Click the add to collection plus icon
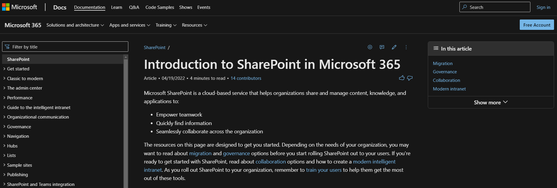 tap(370, 47)
